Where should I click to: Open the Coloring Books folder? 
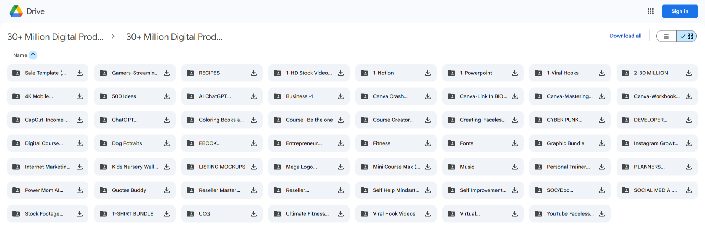[x=222, y=120]
